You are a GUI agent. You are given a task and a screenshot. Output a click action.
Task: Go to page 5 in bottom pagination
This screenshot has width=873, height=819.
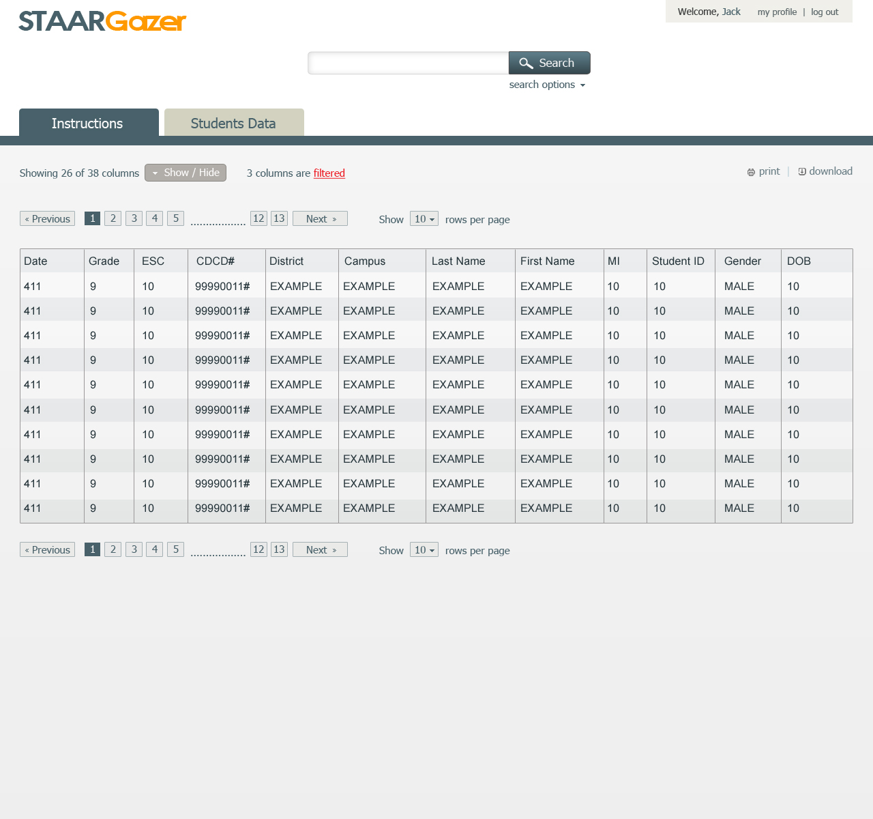pyautogui.click(x=175, y=549)
